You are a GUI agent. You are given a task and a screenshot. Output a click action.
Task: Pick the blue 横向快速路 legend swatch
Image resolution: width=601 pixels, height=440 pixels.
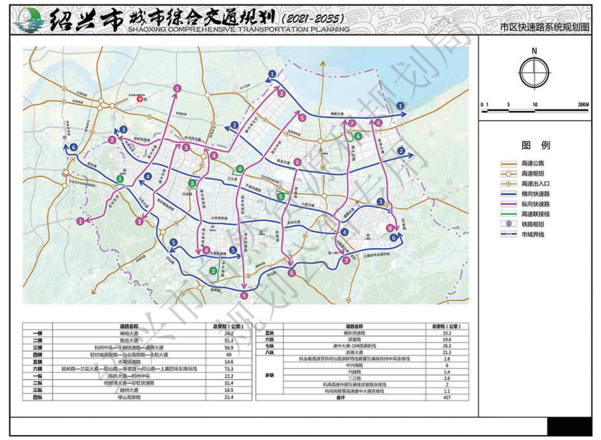tap(509, 193)
